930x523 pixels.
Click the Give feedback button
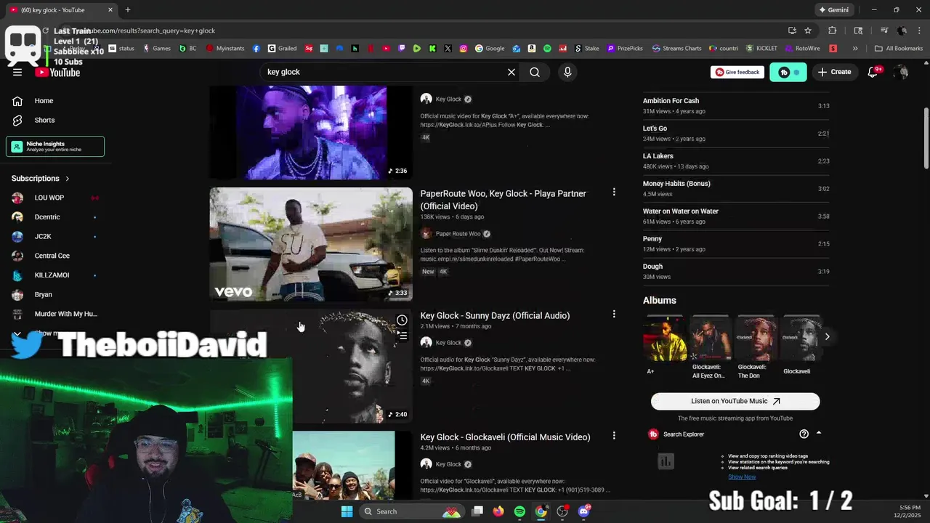click(737, 72)
